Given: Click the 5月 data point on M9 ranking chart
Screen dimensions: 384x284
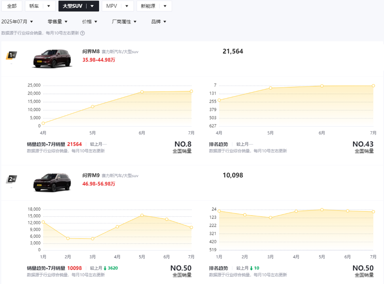Looking at the screenshot, I should pos(322,210).
